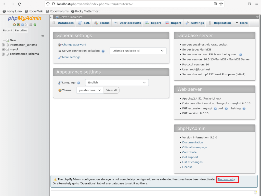
Task: Collapse the navigation panel with the left arrow
Action: tap(51, 17)
